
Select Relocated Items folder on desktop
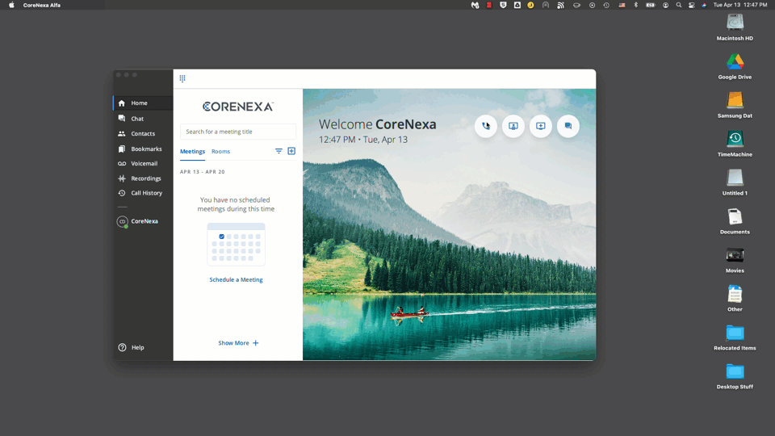tap(735, 337)
